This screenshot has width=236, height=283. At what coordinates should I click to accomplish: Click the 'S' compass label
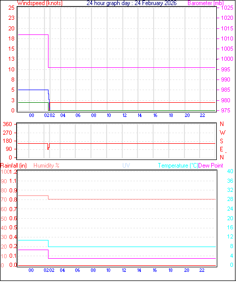[221, 141]
